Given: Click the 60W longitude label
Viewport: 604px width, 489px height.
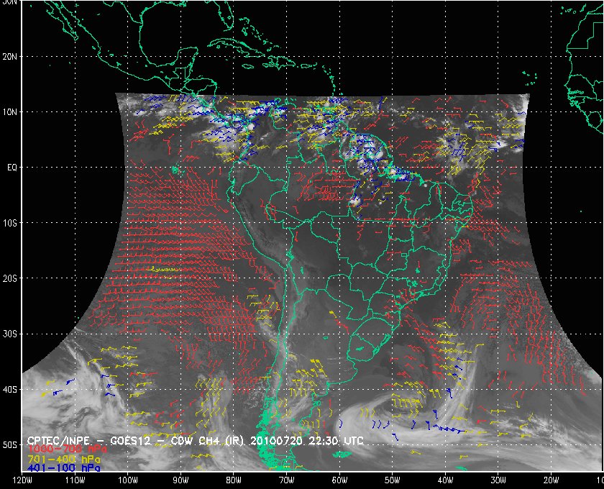Looking at the screenshot, I should pos(339,480).
